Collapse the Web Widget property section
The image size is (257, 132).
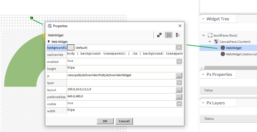(x=49, y=42)
